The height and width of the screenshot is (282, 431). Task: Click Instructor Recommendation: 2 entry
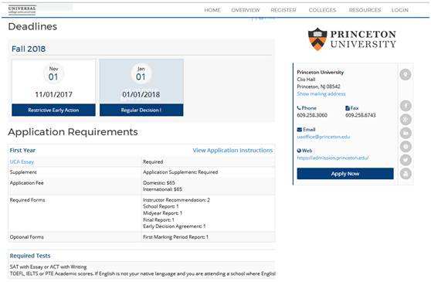tap(176, 200)
